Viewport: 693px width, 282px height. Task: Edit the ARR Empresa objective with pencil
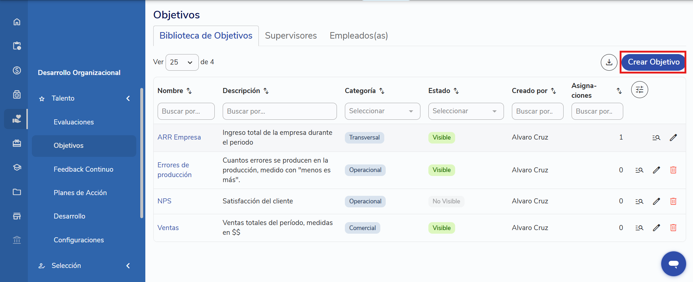point(673,137)
